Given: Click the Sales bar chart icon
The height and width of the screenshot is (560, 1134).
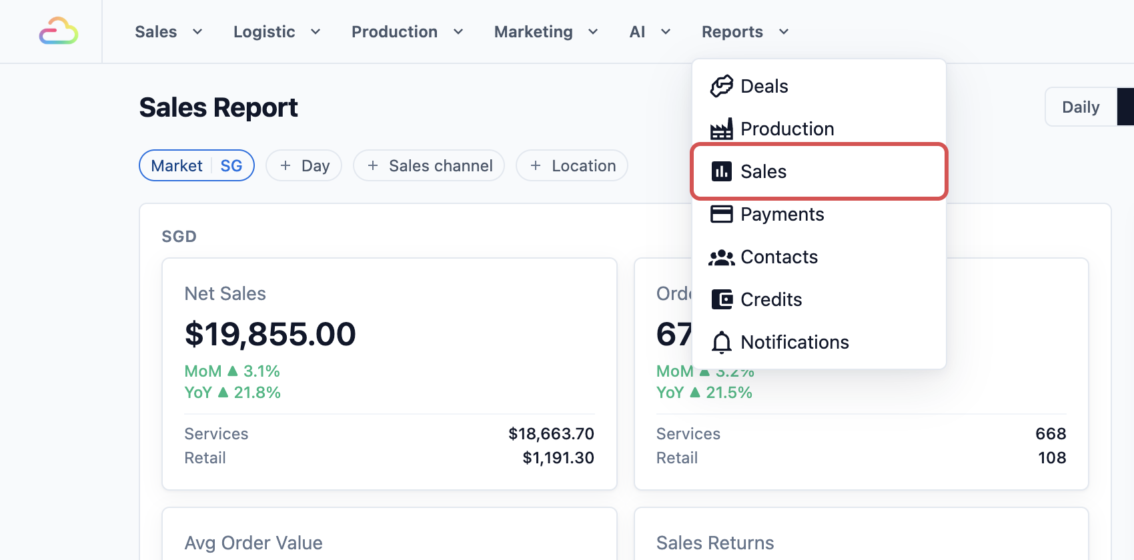Looking at the screenshot, I should pyautogui.click(x=721, y=171).
